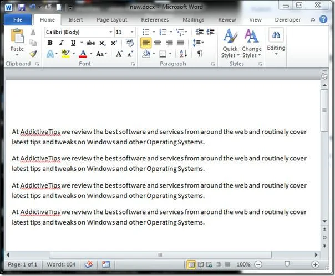Toggle Underline formatting
Screen dimensions: 335x276
pos(73,43)
